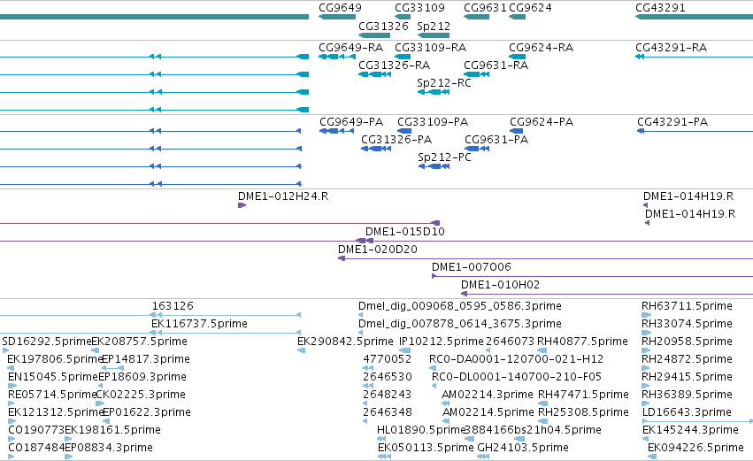Click the RH40877.5prime label
Viewport: 753px width, 461px height.
582,342
